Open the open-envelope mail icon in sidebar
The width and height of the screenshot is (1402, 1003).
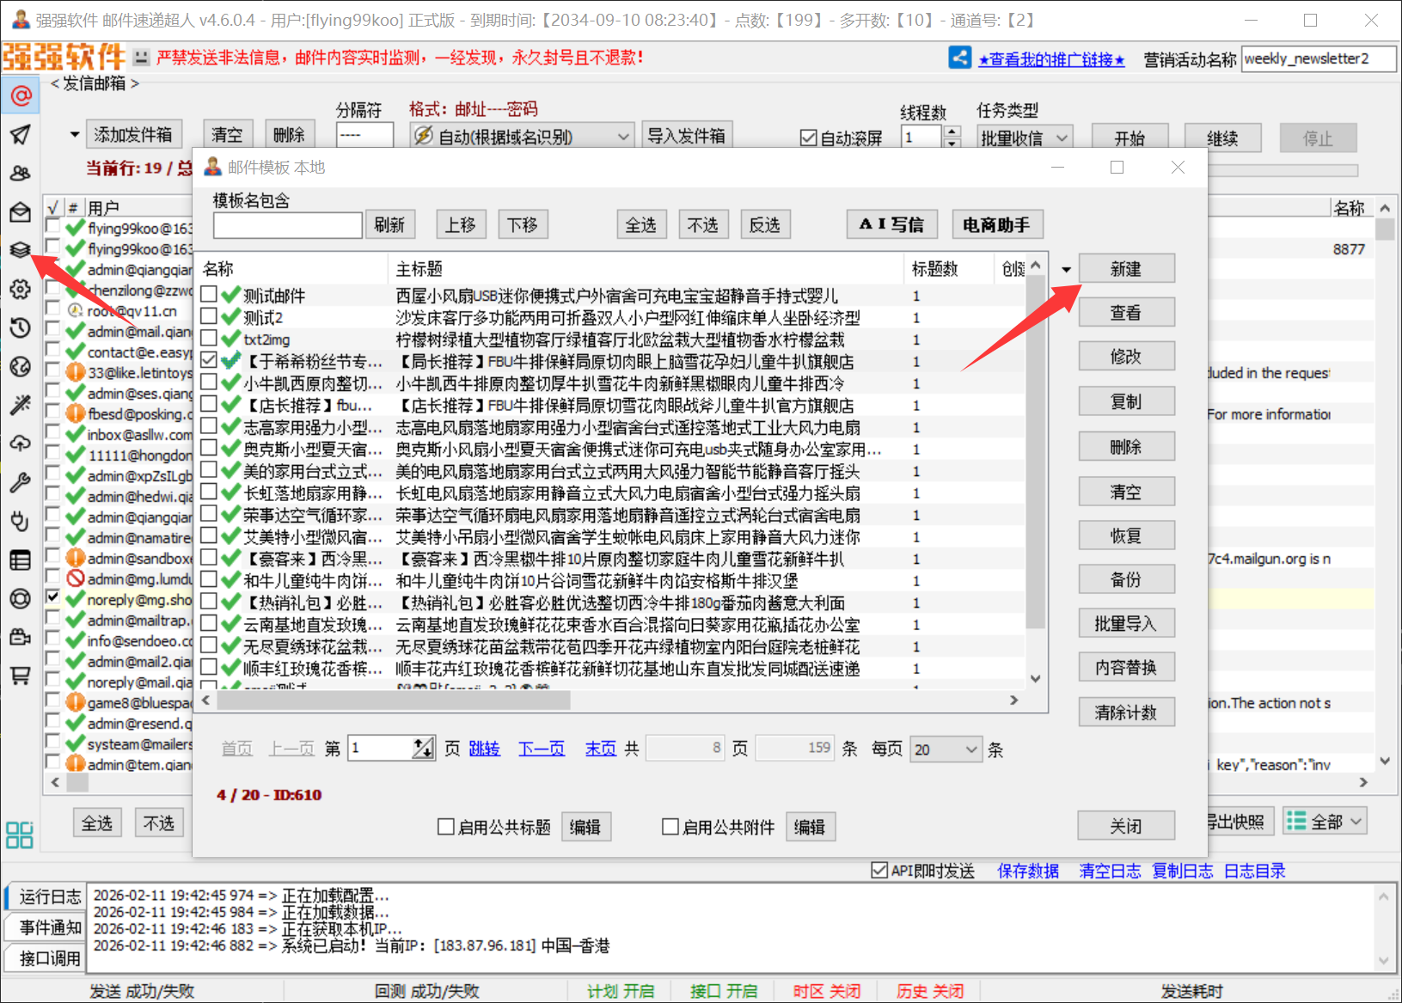pos(21,211)
